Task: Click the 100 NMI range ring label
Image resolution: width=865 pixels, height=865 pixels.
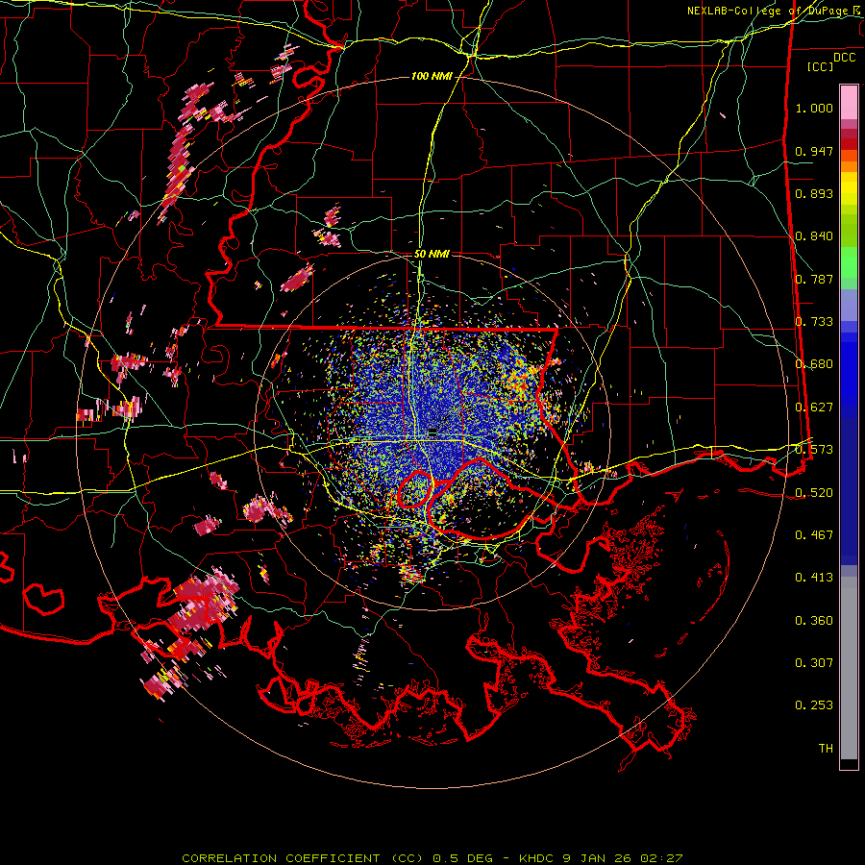Action: (x=432, y=76)
